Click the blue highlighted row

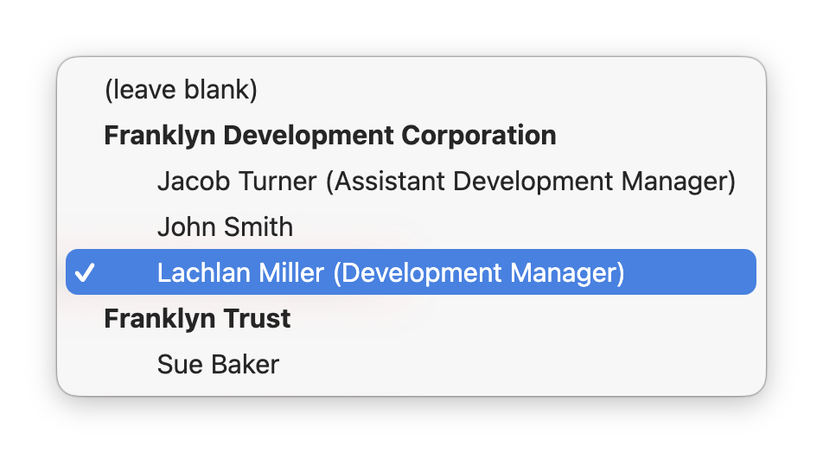point(411,273)
